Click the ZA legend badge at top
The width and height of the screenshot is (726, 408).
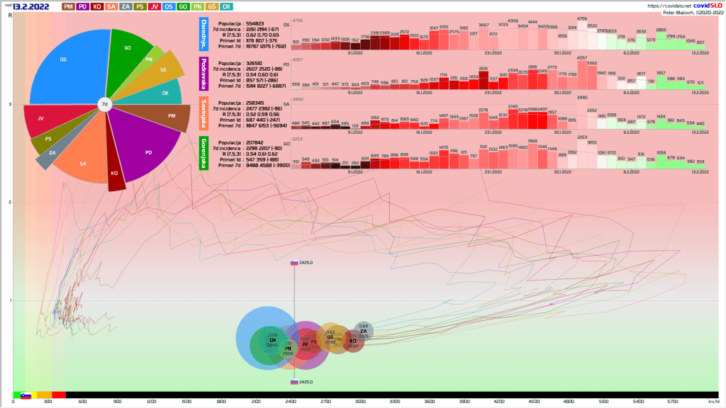tap(125, 6)
